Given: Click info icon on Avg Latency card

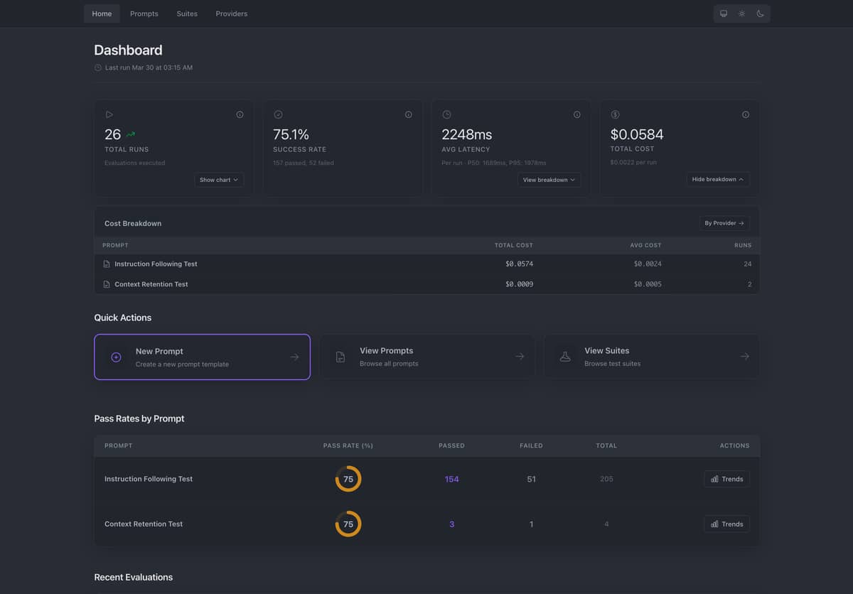Looking at the screenshot, I should (576, 114).
